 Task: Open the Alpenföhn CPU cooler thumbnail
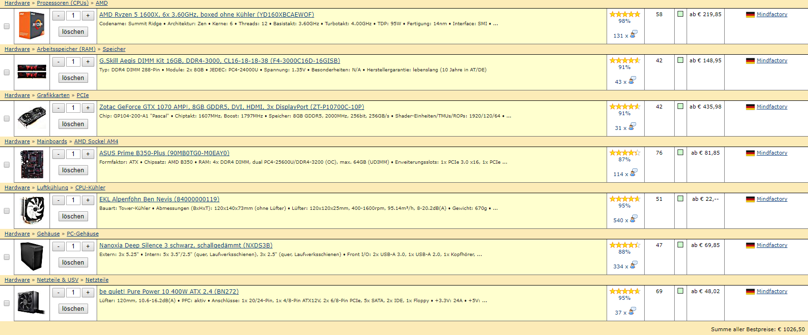[32, 210]
